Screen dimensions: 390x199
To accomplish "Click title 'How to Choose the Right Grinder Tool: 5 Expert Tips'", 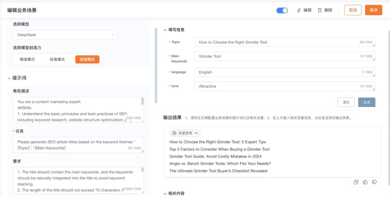I will click(218, 142).
